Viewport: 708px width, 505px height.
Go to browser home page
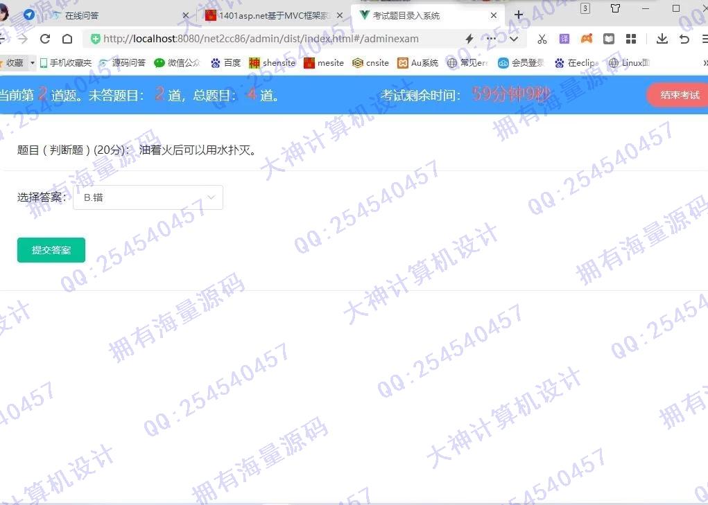[67, 39]
